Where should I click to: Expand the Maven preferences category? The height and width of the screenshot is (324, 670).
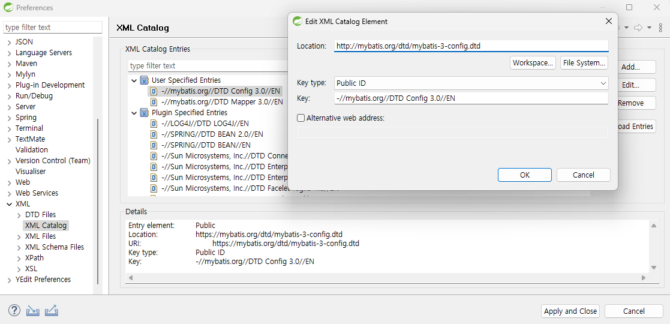(9, 64)
